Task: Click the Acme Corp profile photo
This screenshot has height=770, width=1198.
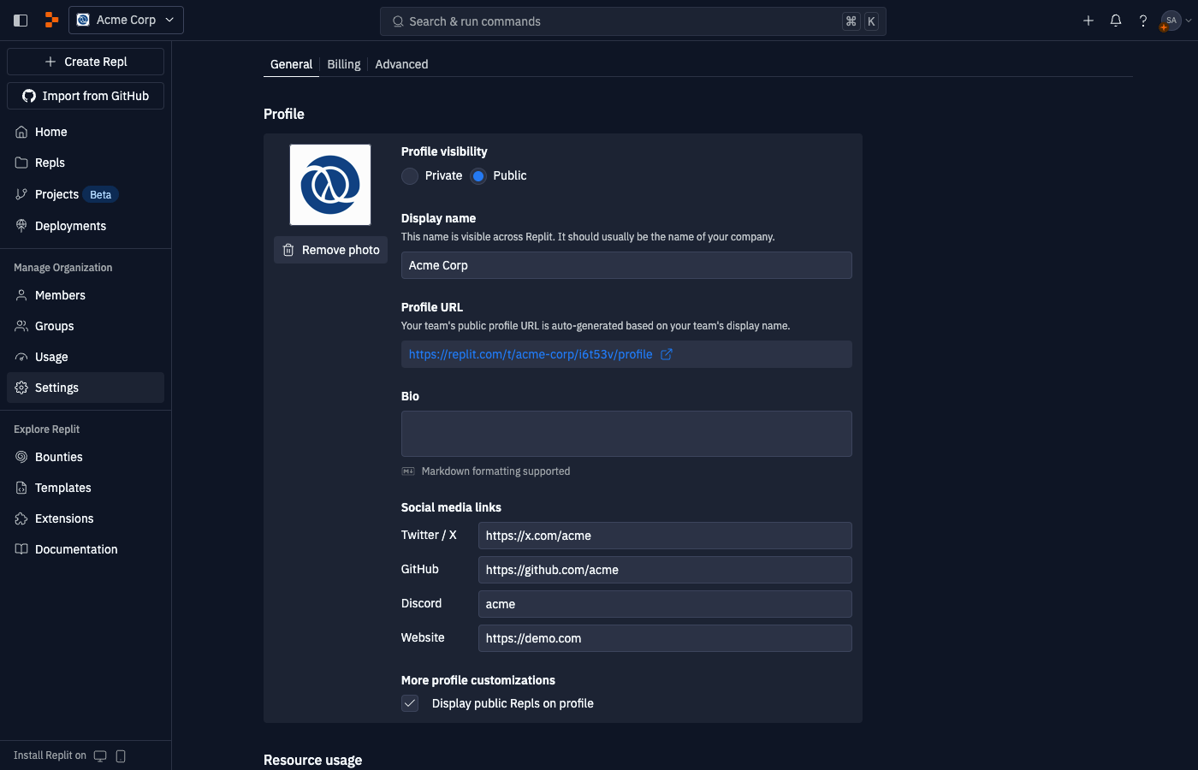Action: tap(330, 185)
